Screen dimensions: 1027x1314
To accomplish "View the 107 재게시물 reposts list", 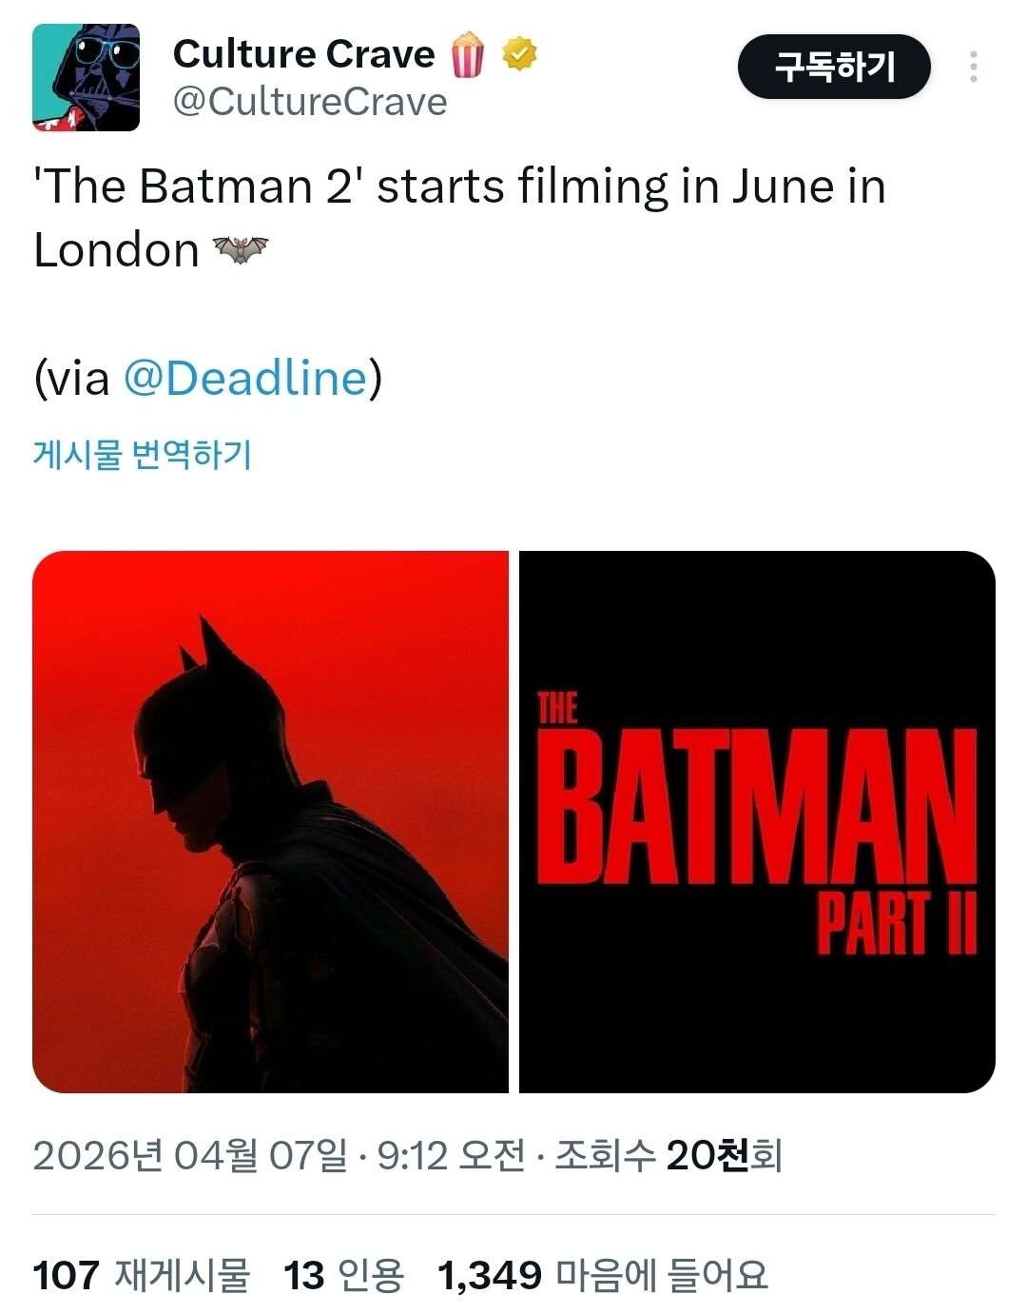I will pyautogui.click(x=141, y=1275).
